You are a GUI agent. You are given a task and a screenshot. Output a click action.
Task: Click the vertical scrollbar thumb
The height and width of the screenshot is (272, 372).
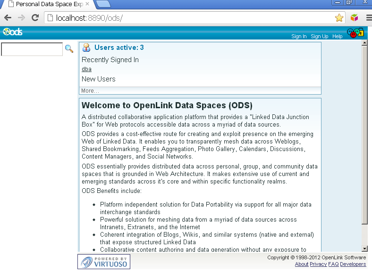(364, 135)
